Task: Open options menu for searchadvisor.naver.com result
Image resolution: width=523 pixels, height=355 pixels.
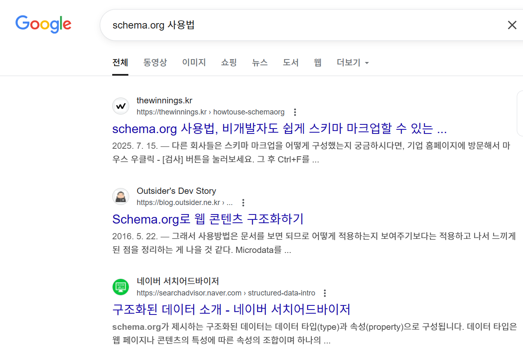Action: pyautogui.click(x=325, y=293)
